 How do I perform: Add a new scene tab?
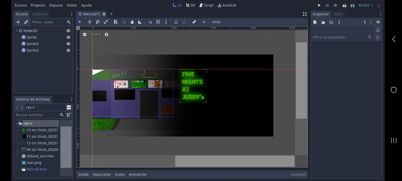(111, 14)
